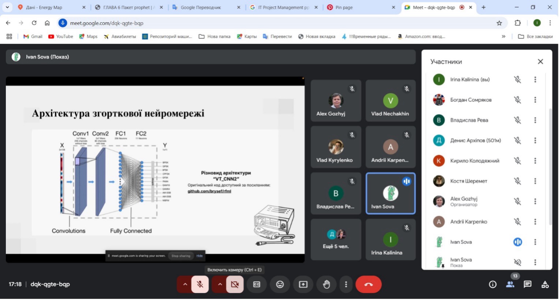Viewport: 559px width, 300px height.
Task: Turn on the camera button
Action: 235,285
